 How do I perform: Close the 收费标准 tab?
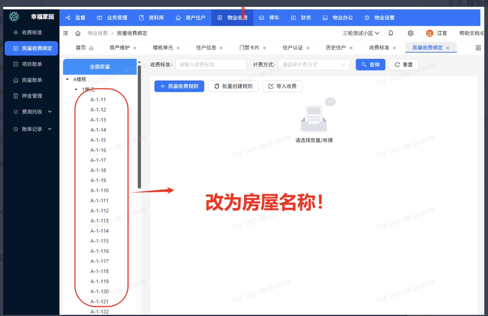(x=394, y=48)
